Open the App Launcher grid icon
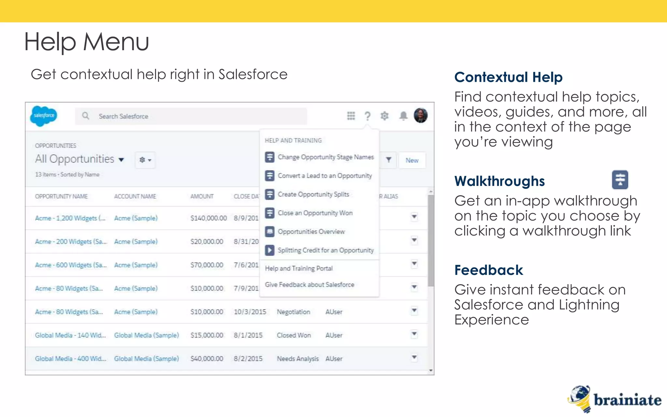Image resolution: width=667 pixels, height=417 pixels. click(x=351, y=116)
